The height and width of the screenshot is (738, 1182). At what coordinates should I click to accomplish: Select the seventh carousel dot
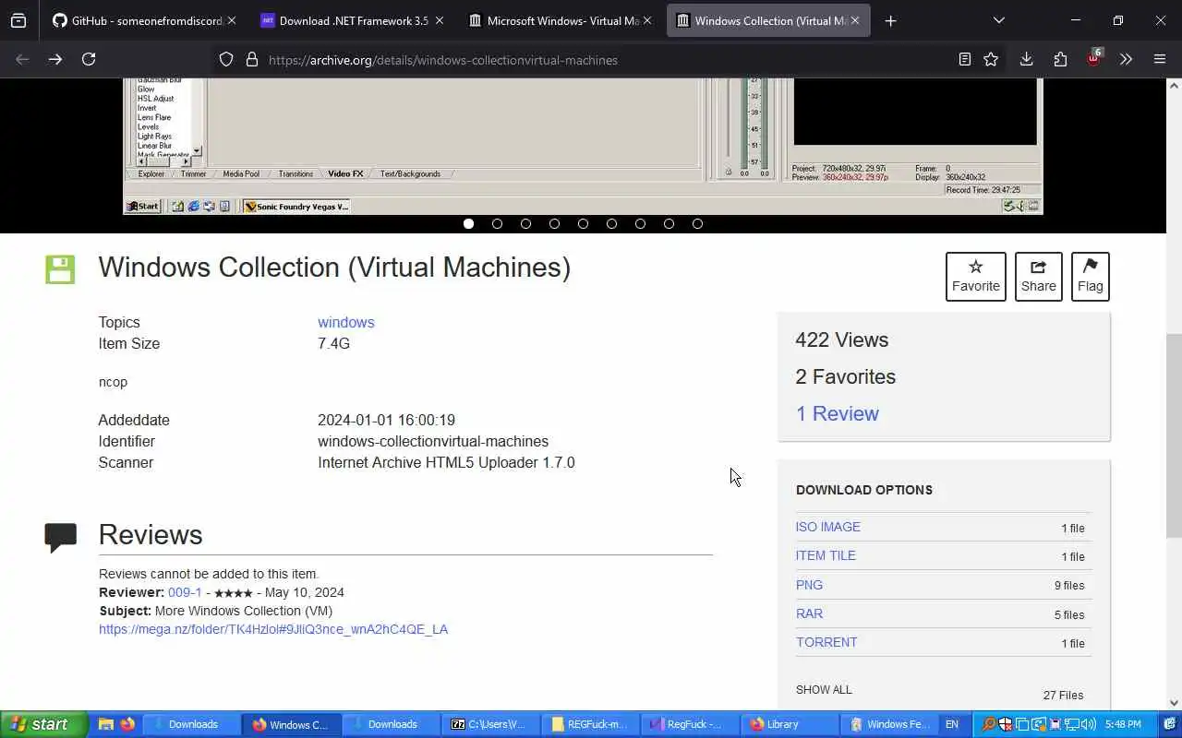[x=640, y=223]
